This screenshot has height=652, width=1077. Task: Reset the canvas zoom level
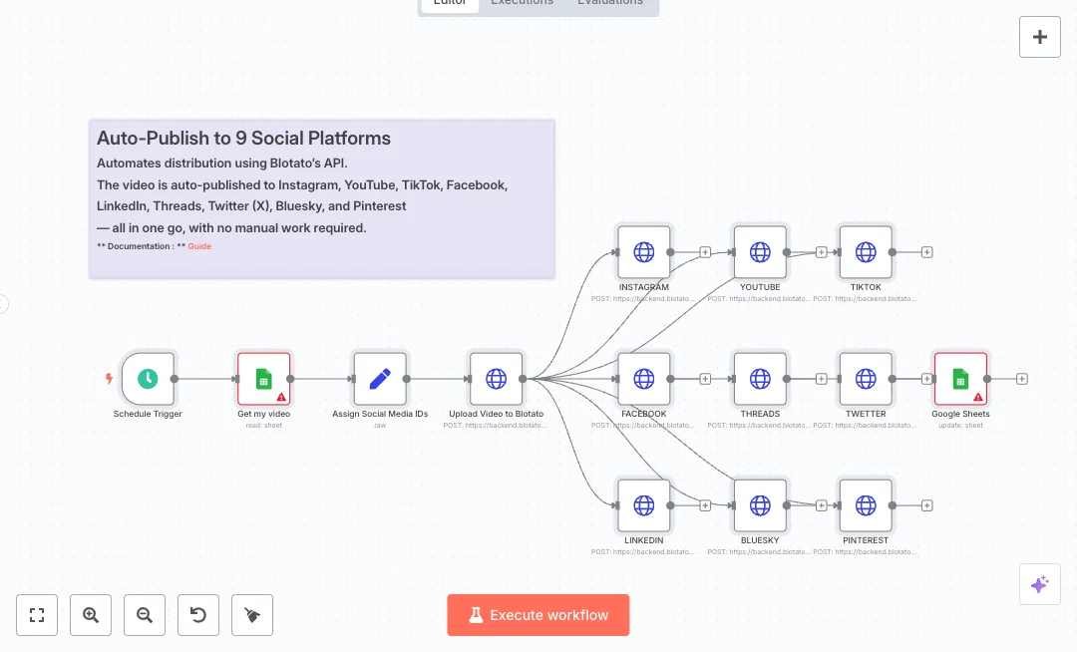198,615
